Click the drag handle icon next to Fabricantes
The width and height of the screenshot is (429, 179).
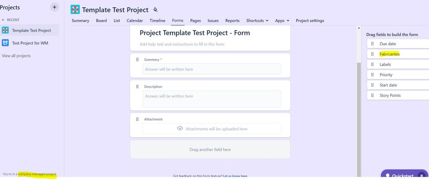(x=372, y=54)
